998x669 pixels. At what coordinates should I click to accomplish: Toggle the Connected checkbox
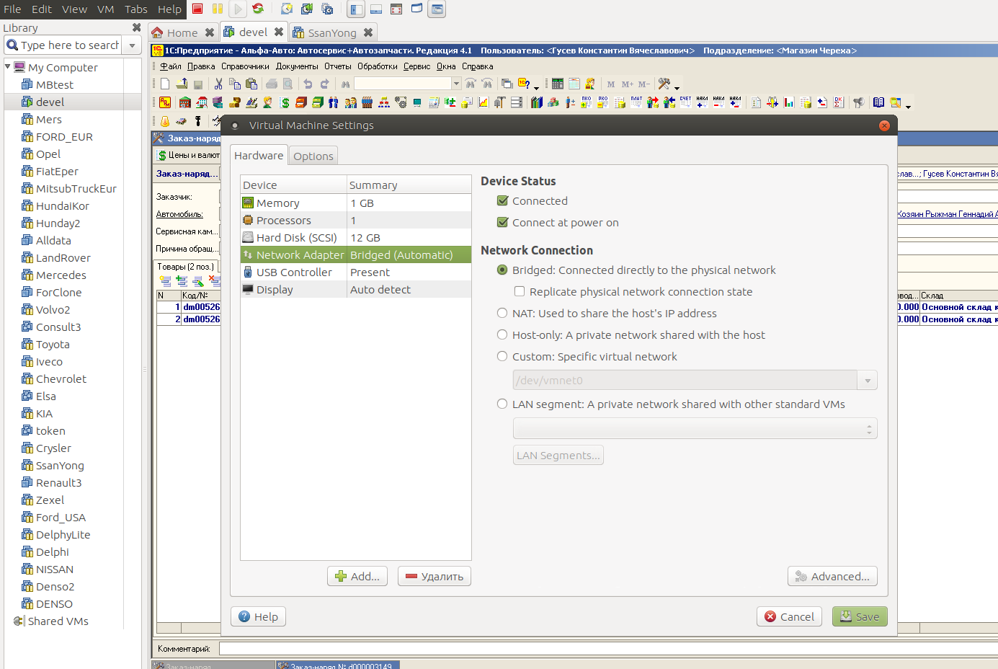(x=503, y=201)
